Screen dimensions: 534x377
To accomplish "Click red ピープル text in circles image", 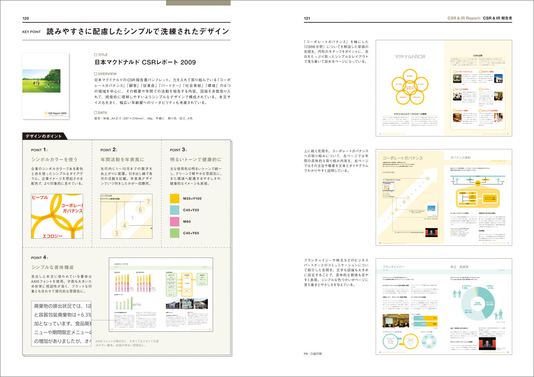I will 40,197.
